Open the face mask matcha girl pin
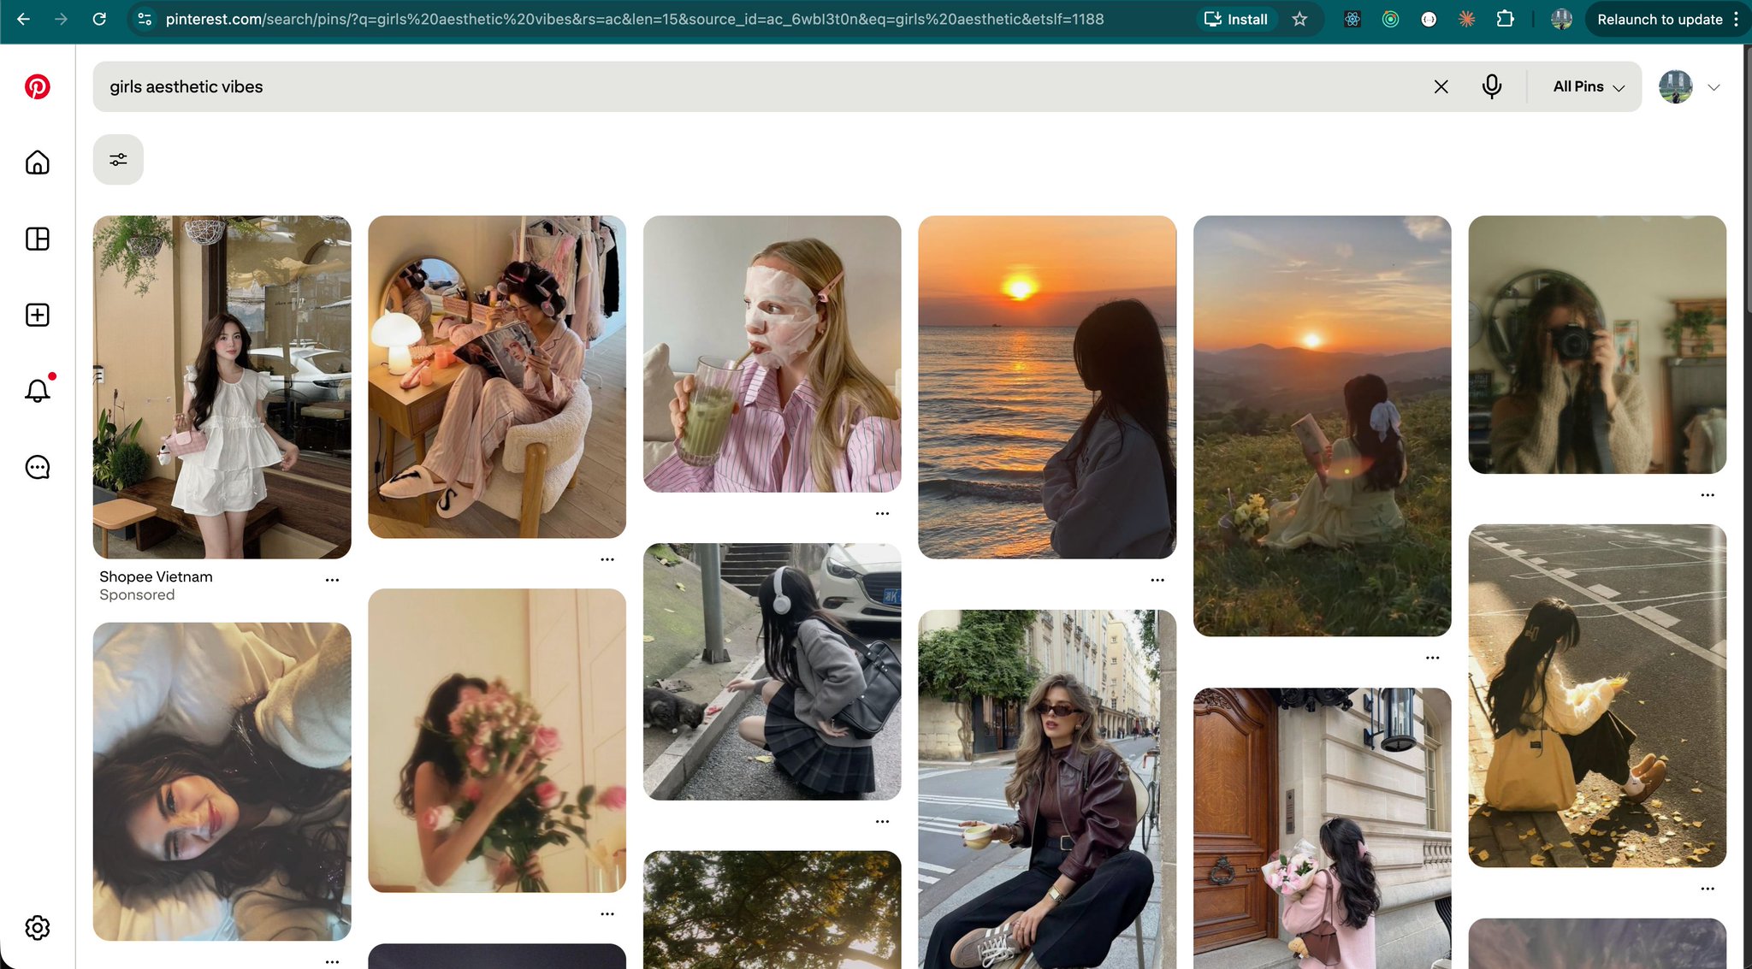The width and height of the screenshot is (1752, 969). click(x=772, y=353)
